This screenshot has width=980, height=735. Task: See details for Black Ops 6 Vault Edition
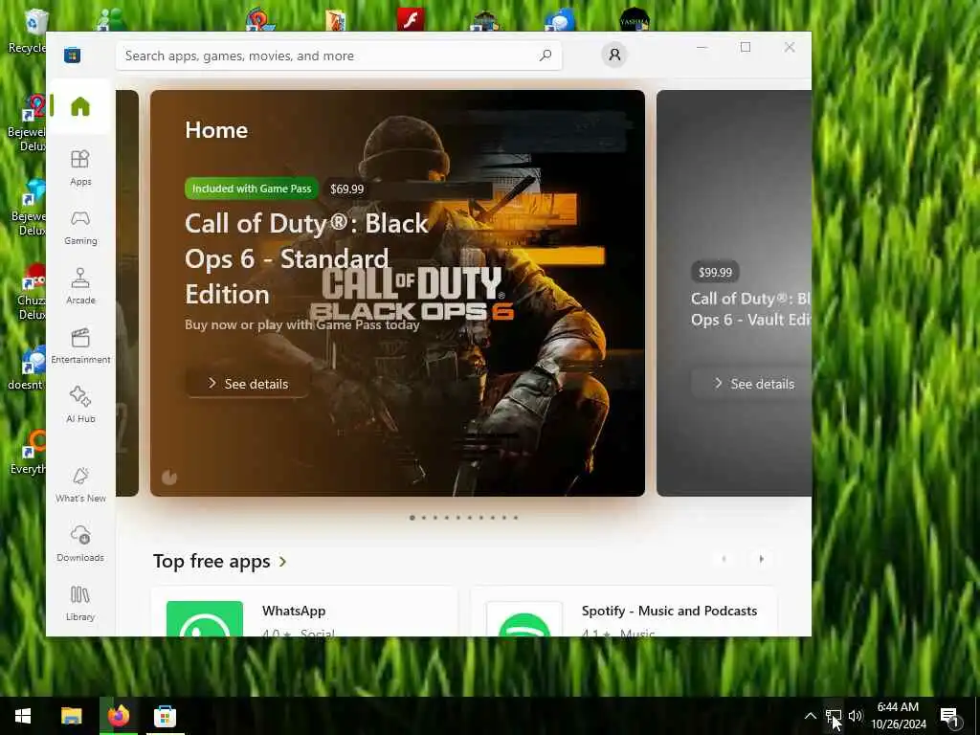(x=751, y=383)
